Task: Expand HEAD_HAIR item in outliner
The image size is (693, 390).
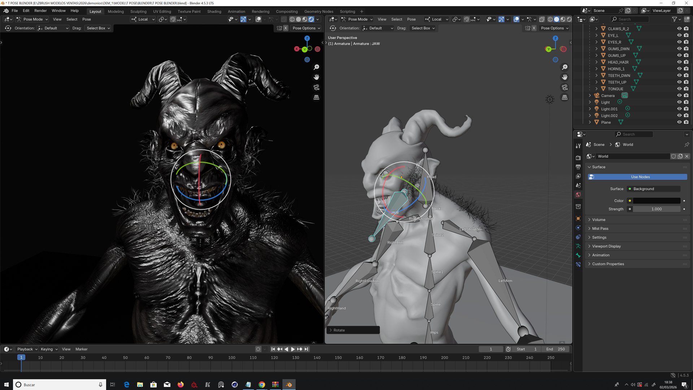Action: (x=596, y=62)
